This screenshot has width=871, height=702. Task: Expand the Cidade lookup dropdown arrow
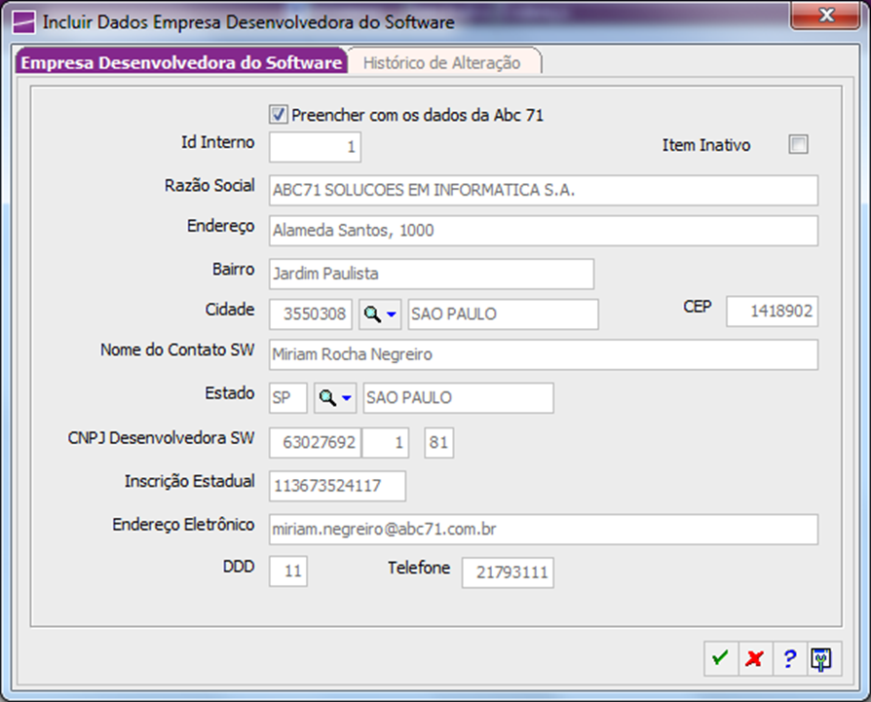(x=391, y=314)
